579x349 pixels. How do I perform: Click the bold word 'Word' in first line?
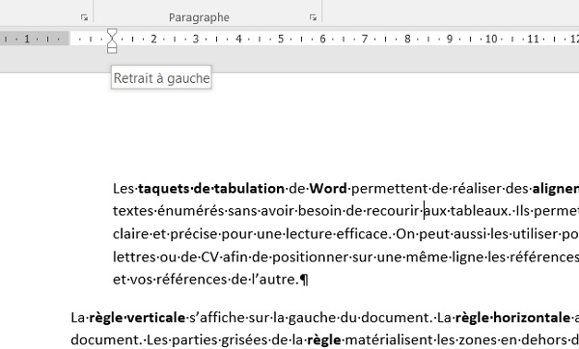click(328, 189)
